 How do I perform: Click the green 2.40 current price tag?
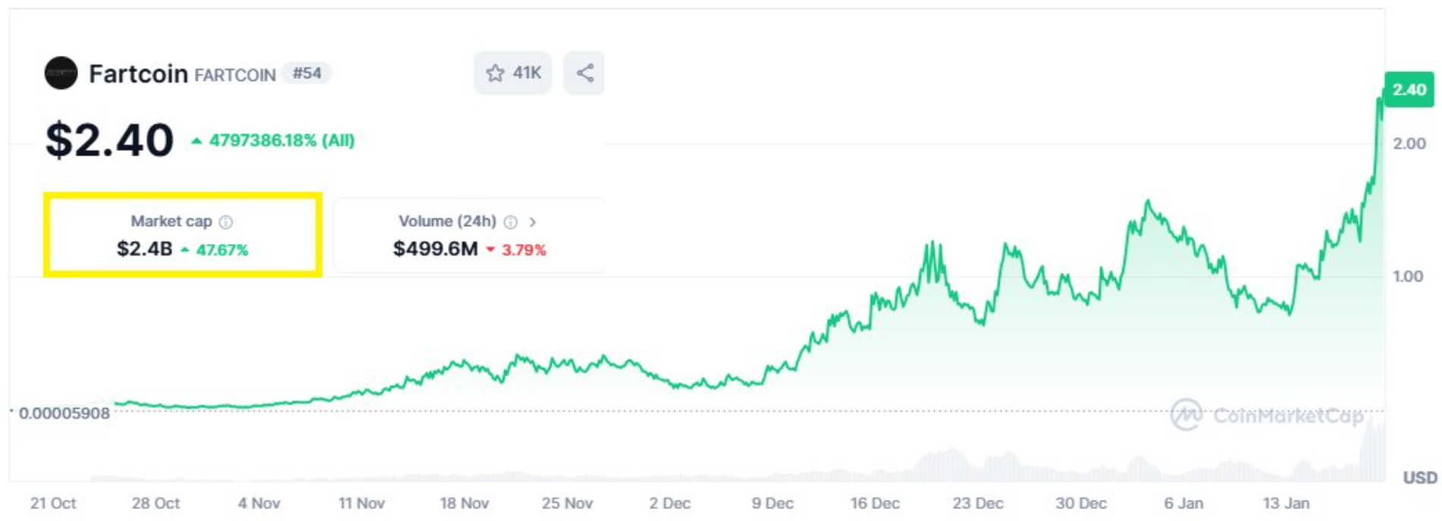click(x=1409, y=89)
